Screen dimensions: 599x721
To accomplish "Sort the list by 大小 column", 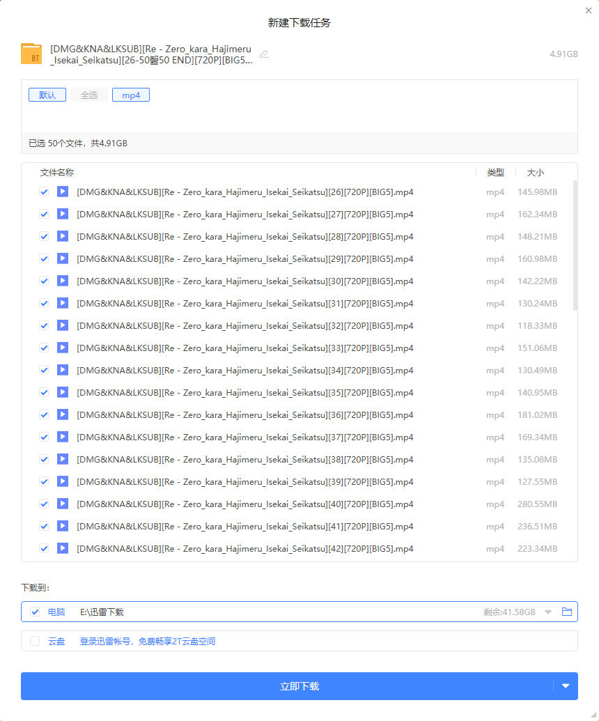I will [535, 172].
